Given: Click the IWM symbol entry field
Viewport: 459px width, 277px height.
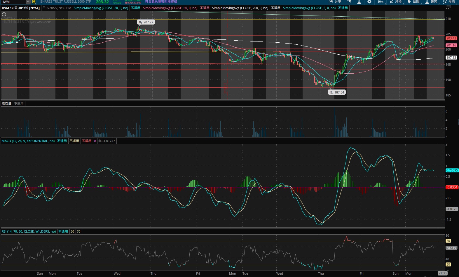Looking at the screenshot, I should coord(13,2).
